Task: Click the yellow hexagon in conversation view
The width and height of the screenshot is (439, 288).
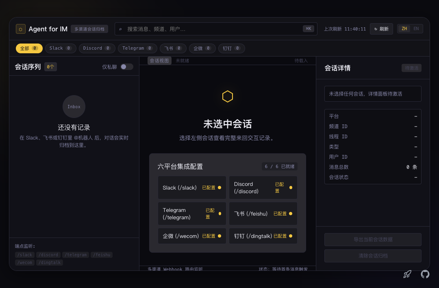Action: (228, 96)
